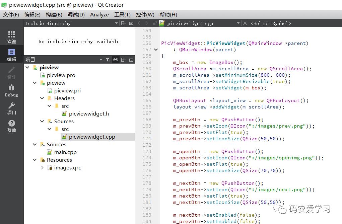The height and width of the screenshot is (224, 342).
Task: Click the top-level picview project name
Action: coord(49,67)
